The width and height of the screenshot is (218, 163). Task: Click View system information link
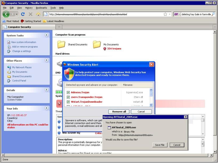click(23, 42)
